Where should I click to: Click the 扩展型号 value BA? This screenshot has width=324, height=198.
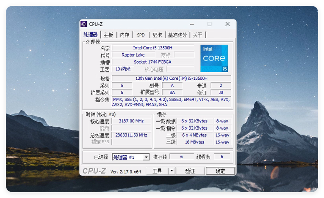pos(172,92)
